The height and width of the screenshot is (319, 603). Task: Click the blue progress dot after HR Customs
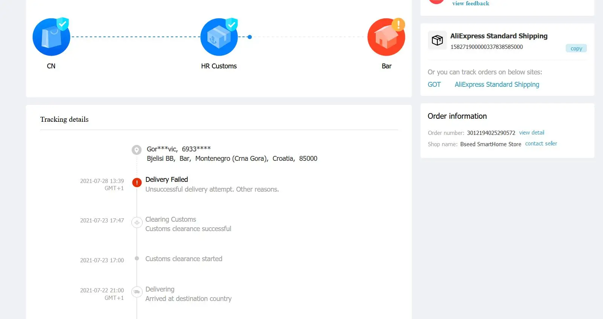pyautogui.click(x=250, y=37)
